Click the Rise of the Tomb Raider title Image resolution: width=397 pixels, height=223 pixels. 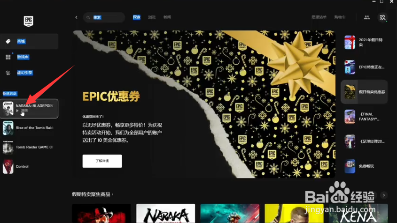[x=35, y=128]
